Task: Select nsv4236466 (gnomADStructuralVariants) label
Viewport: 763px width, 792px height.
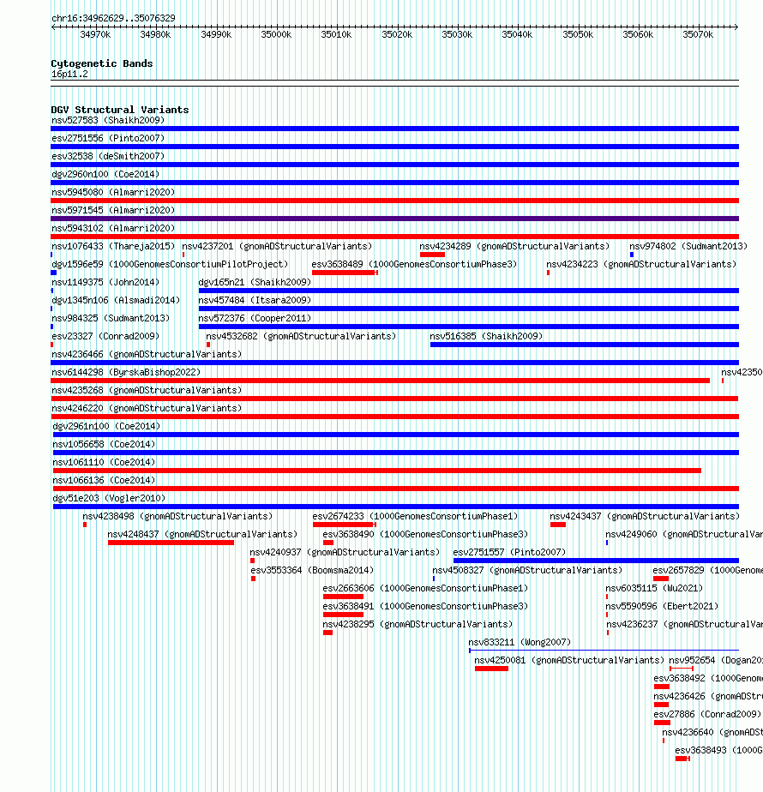Action: click(x=147, y=355)
